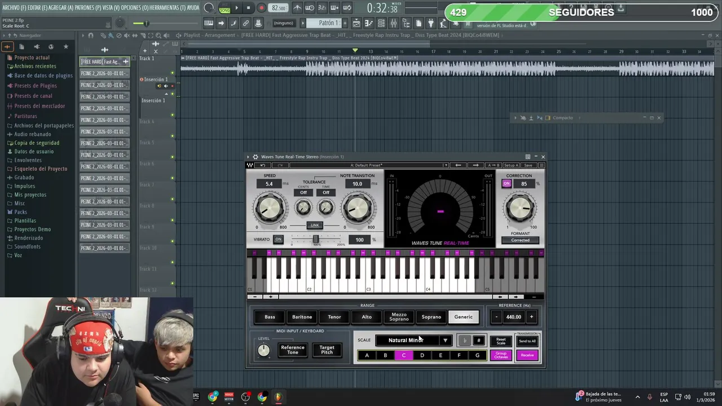This screenshot has width=722, height=406.
Task: Open the FORMANT Corrected selector
Action: pyautogui.click(x=520, y=240)
